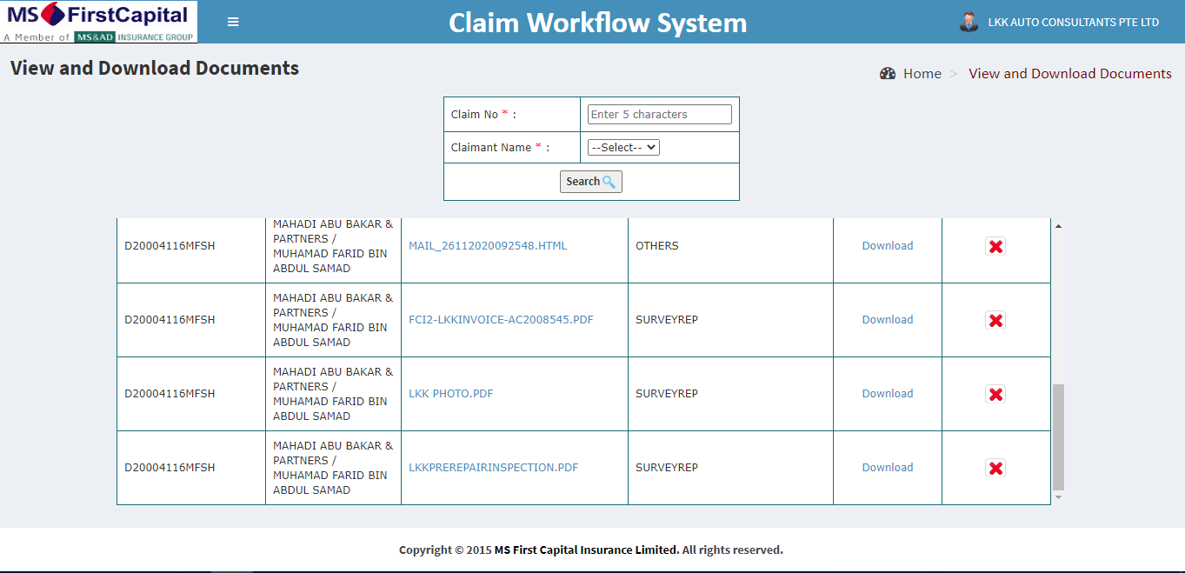Open the MAIL_26112020092548.HTML file link
This screenshot has height=573, width=1185.
pyautogui.click(x=488, y=246)
